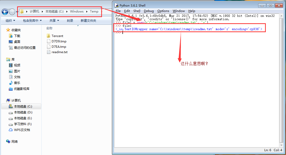The height and width of the screenshot is (155, 286).
Task: Open the Debug menu in Python Shell
Action: click(x=149, y=11)
